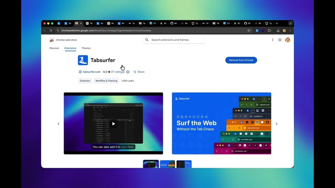Open the "Surf the Web" promo screenshot
The width and height of the screenshot is (335, 188).
(221, 123)
